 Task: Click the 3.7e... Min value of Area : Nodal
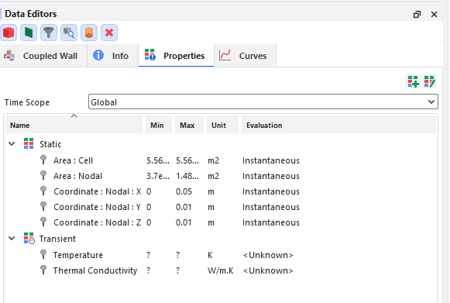(158, 176)
